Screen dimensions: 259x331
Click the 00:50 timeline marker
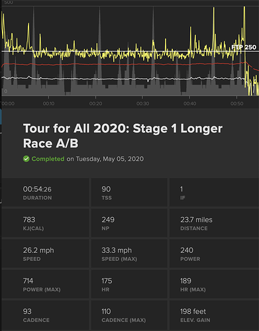[236, 103]
